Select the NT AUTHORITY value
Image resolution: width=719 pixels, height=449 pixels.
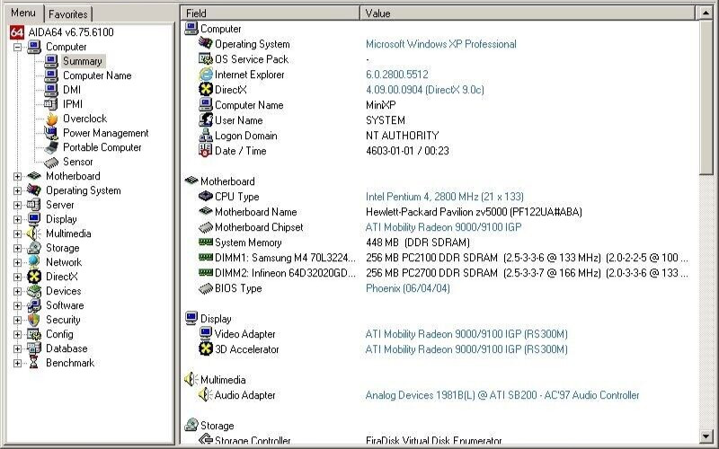pos(402,136)
